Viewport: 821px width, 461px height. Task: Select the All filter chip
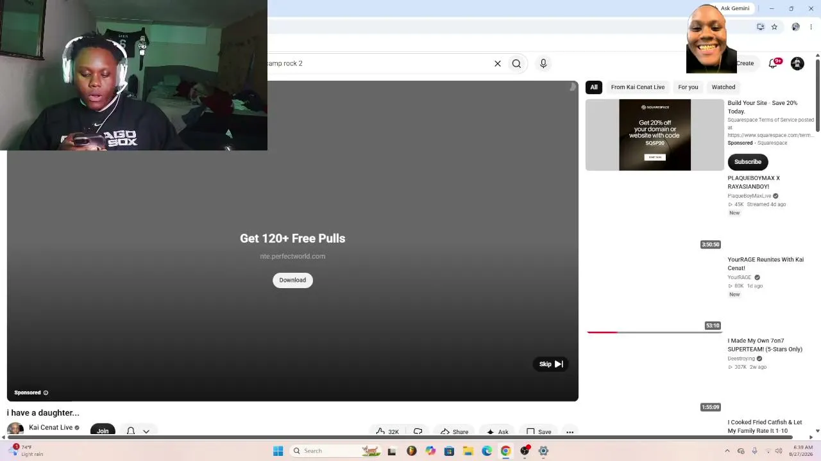tap(594, 87)
